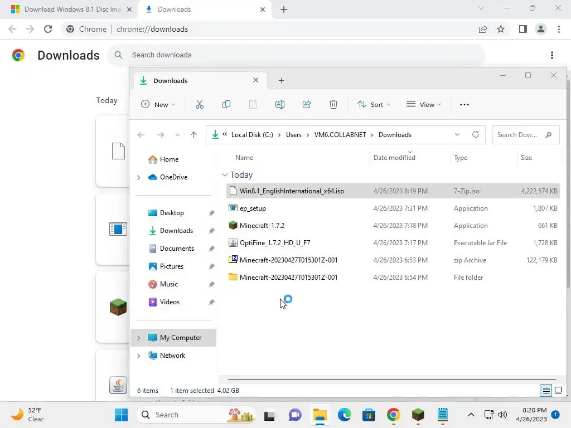Click the taskbar Search box
Screen dimensions: 571x428
point(196,415)
